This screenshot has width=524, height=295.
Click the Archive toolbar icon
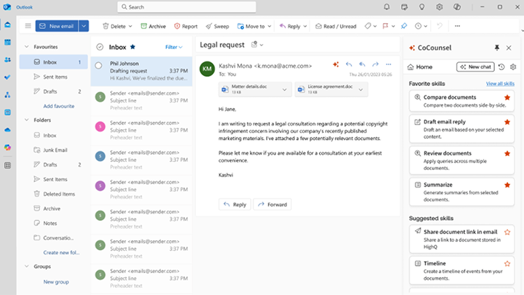(144, 26)
